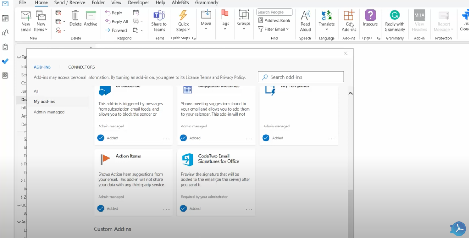Switch to the CONNECTORS tab
This screenshot has height=238, width=469.
[x=81, y=67]
